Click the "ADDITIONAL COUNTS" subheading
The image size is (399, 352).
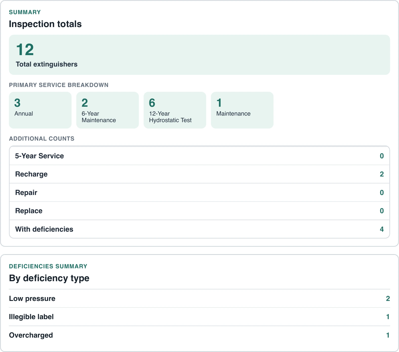pyautogui.click(x=42, y=139)
